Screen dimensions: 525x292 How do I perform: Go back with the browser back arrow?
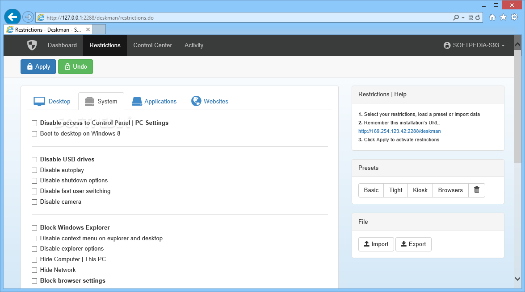13,16
